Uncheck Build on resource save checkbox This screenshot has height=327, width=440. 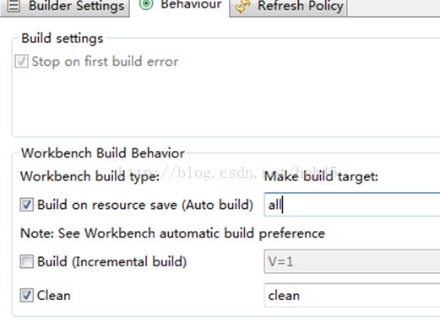pos(27,205)
